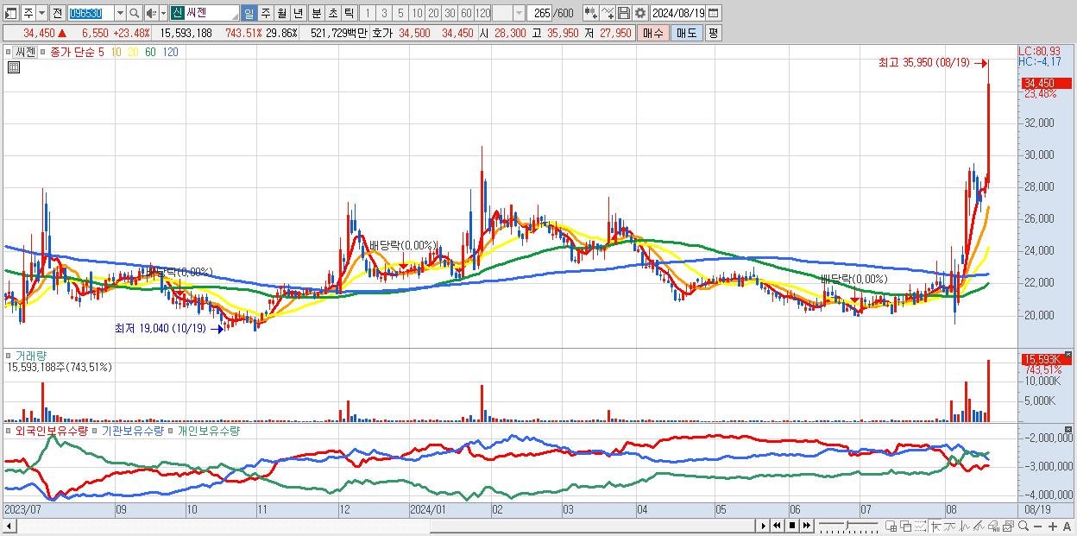Click the 호가 label in quote bar
The image size is (1077, 536).
click(x=382, y=33)
